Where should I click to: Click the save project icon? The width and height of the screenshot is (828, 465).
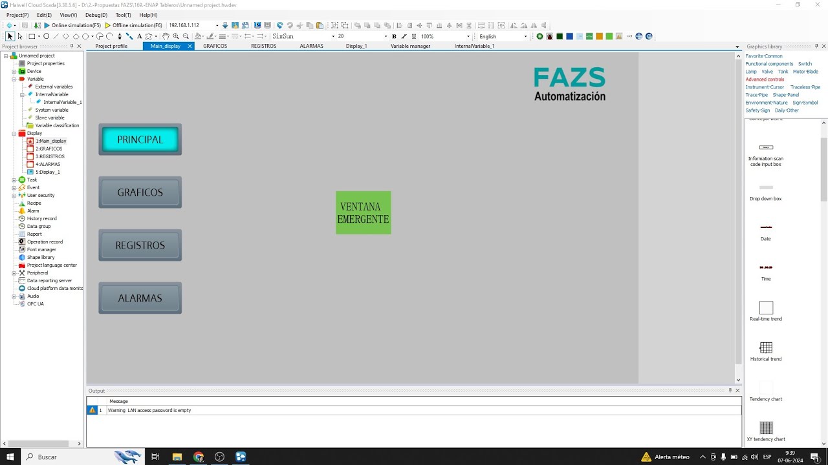tap(25, 25)
